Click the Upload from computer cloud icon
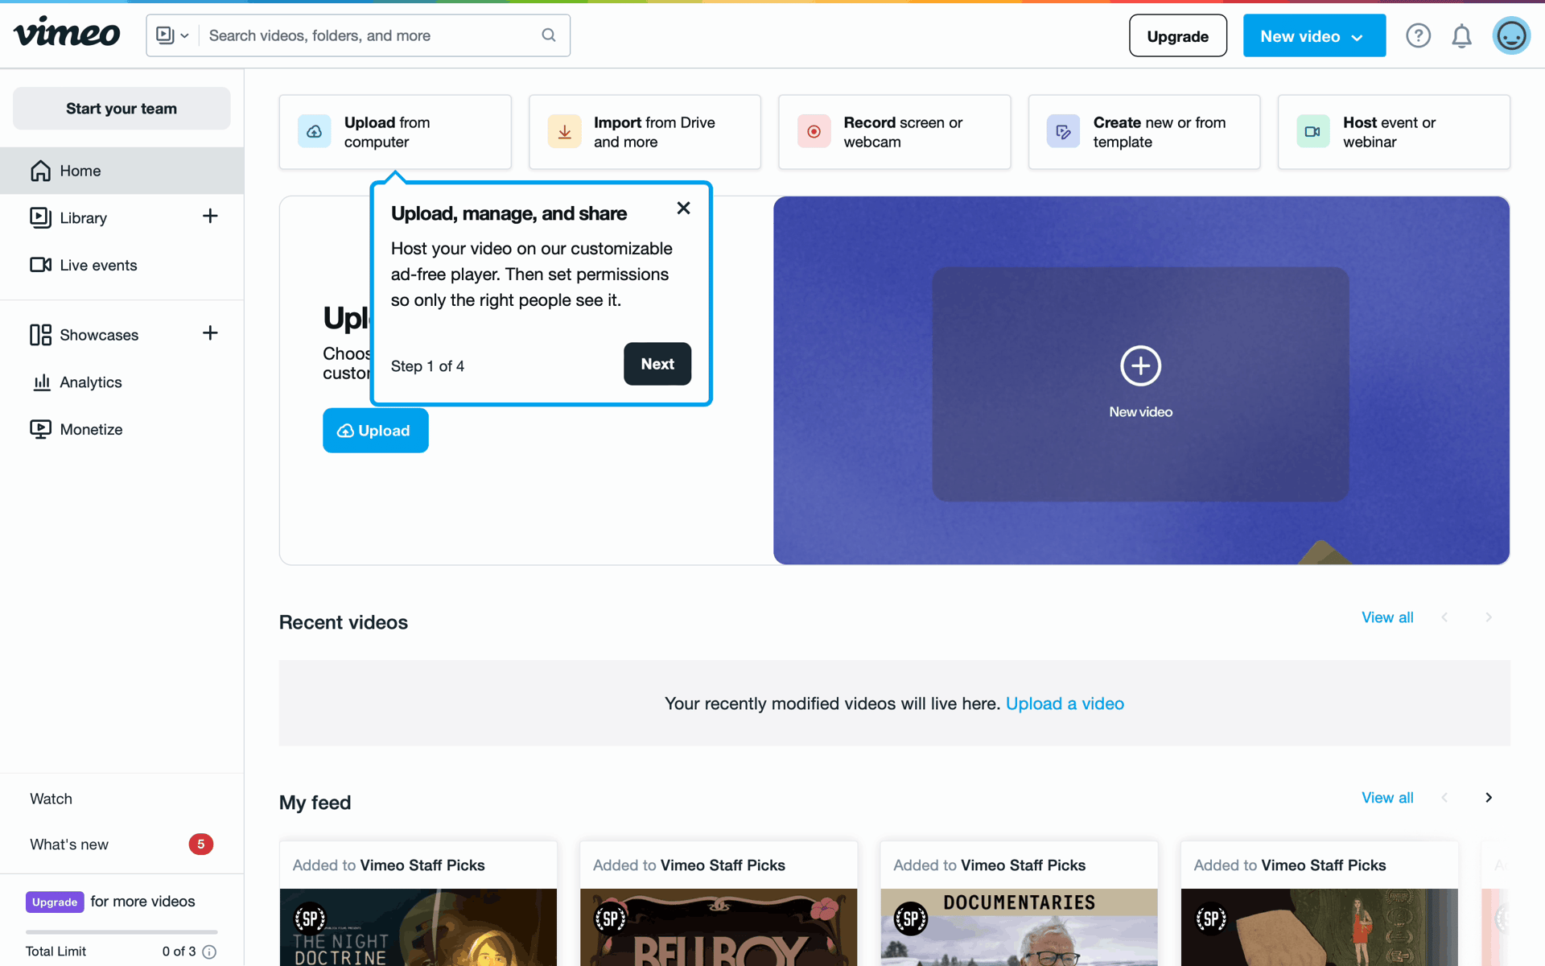The width and height of the screenshot is (1545, 966). (314, 132)
